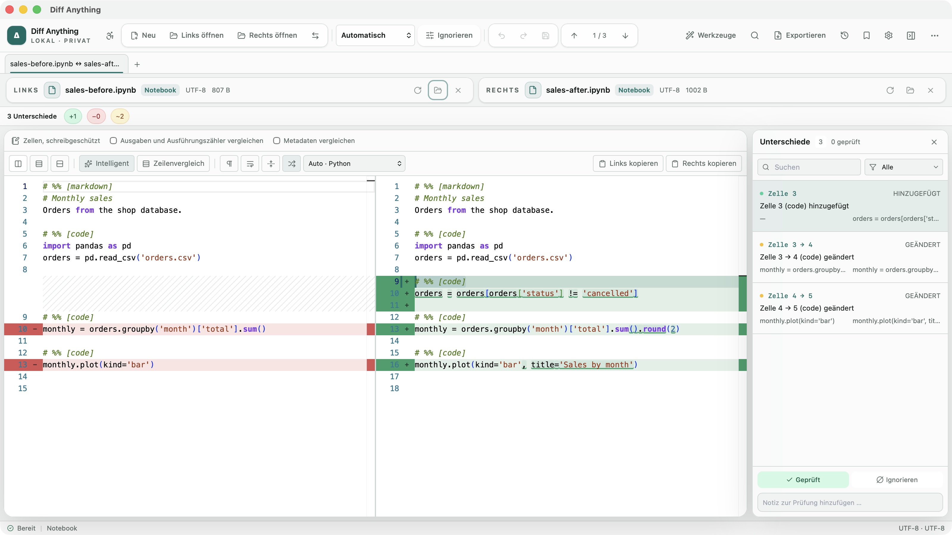Click the Neu button
The image size is (952, 535).
tap(143, 35)
